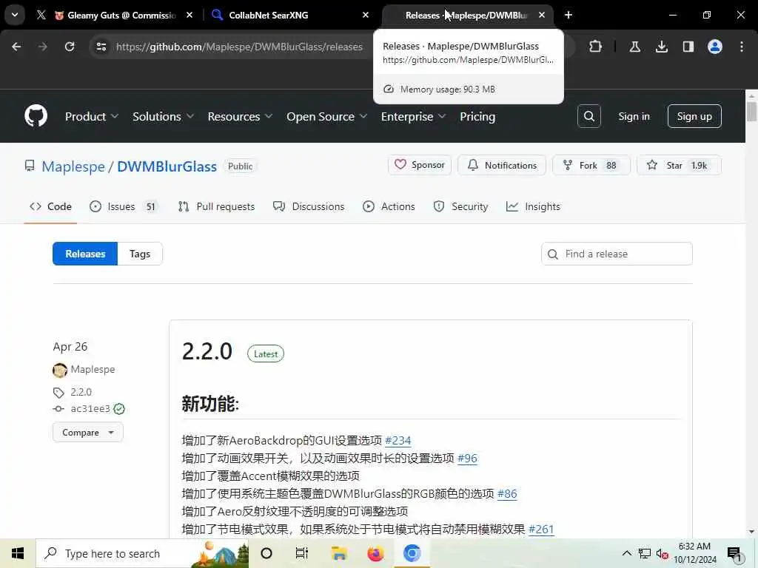Image resolution: width=758 pixels, height=568 pixels.
Task: Open the Pricing page
Action: [x=477, y=116]
